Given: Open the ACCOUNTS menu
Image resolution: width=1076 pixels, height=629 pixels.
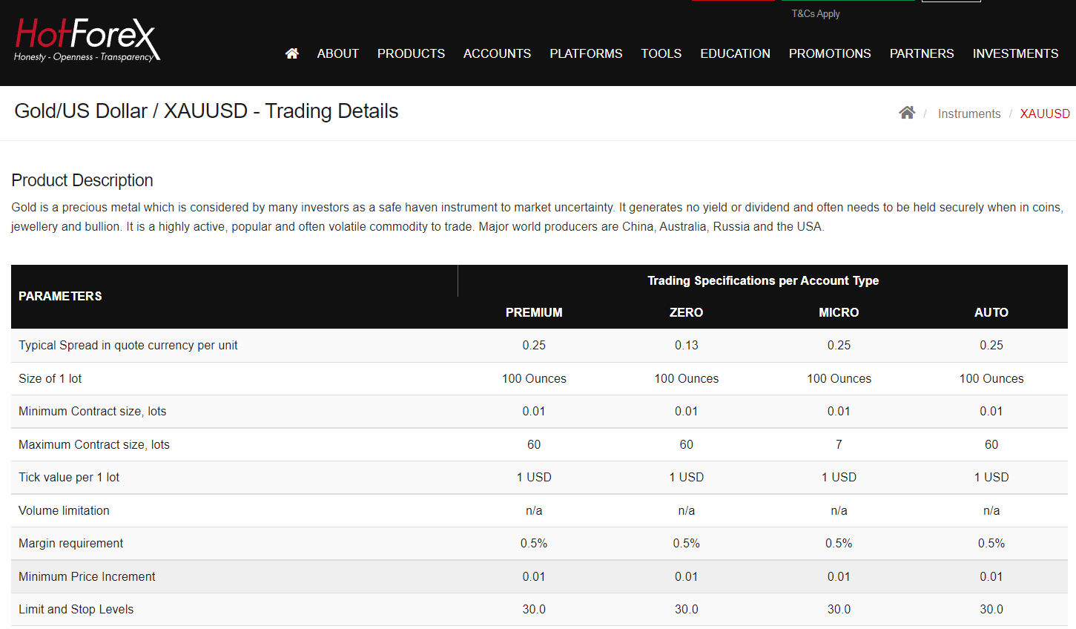Looking at the screenshot, I should [x=497, y=53].
